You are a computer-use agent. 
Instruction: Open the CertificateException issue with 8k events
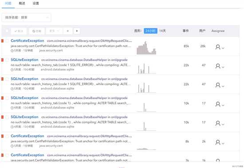pyautogui.click(x=28, y=136)
